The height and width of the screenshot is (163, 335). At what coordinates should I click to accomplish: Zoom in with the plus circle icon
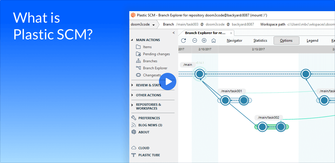click(x=204, y=41)
